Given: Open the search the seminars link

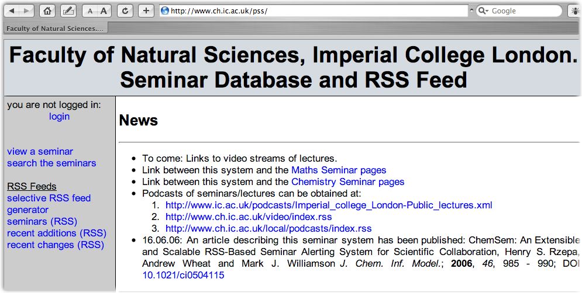Looking at the screenshot, I should click(51, 163).
